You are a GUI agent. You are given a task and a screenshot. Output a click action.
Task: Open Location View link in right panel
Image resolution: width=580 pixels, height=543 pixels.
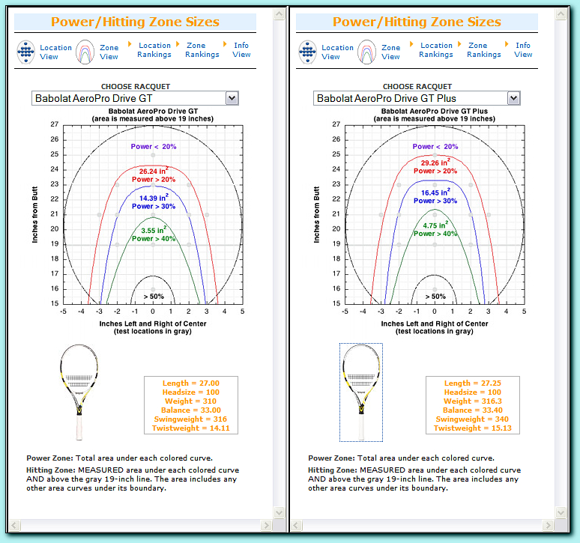tap(337, 52)
